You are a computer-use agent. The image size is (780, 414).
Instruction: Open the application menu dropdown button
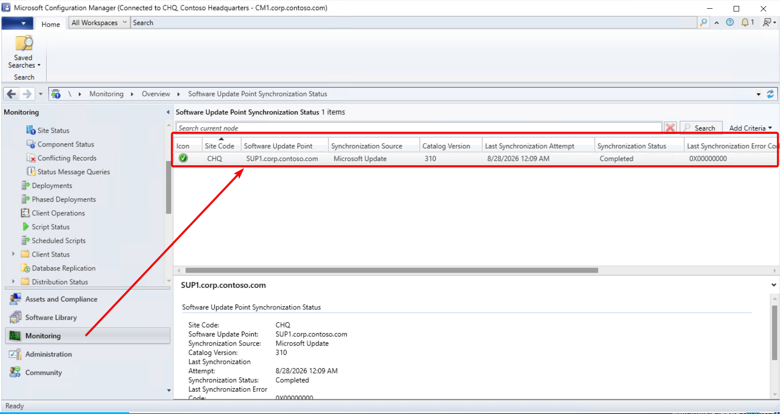[17, 23]
